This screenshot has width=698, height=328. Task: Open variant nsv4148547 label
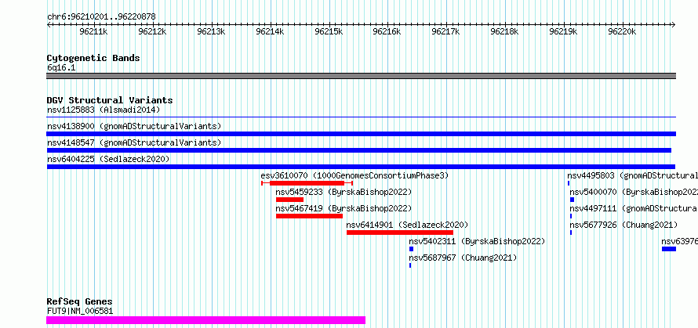134,142
